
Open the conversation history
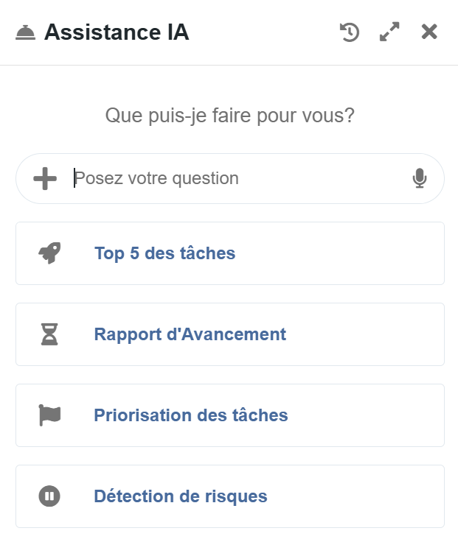click(x=350, y=32)
